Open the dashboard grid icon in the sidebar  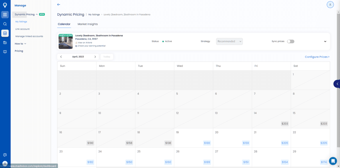5,15
